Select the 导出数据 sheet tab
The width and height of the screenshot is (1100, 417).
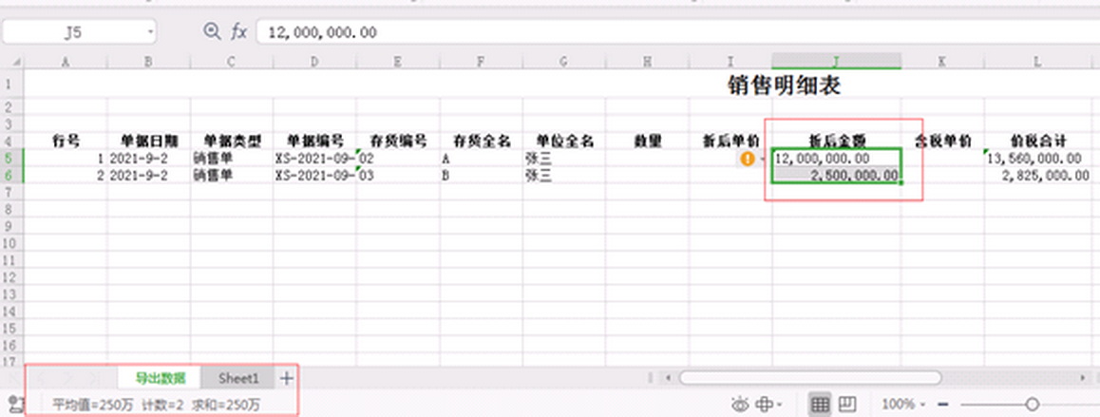pyautogui.click(x=160, y=378)
